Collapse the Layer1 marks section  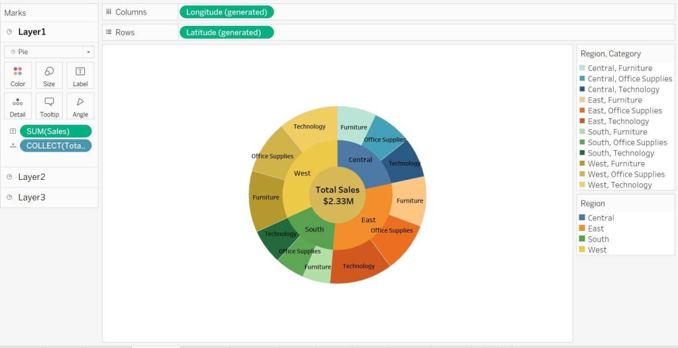coord(32,32)
